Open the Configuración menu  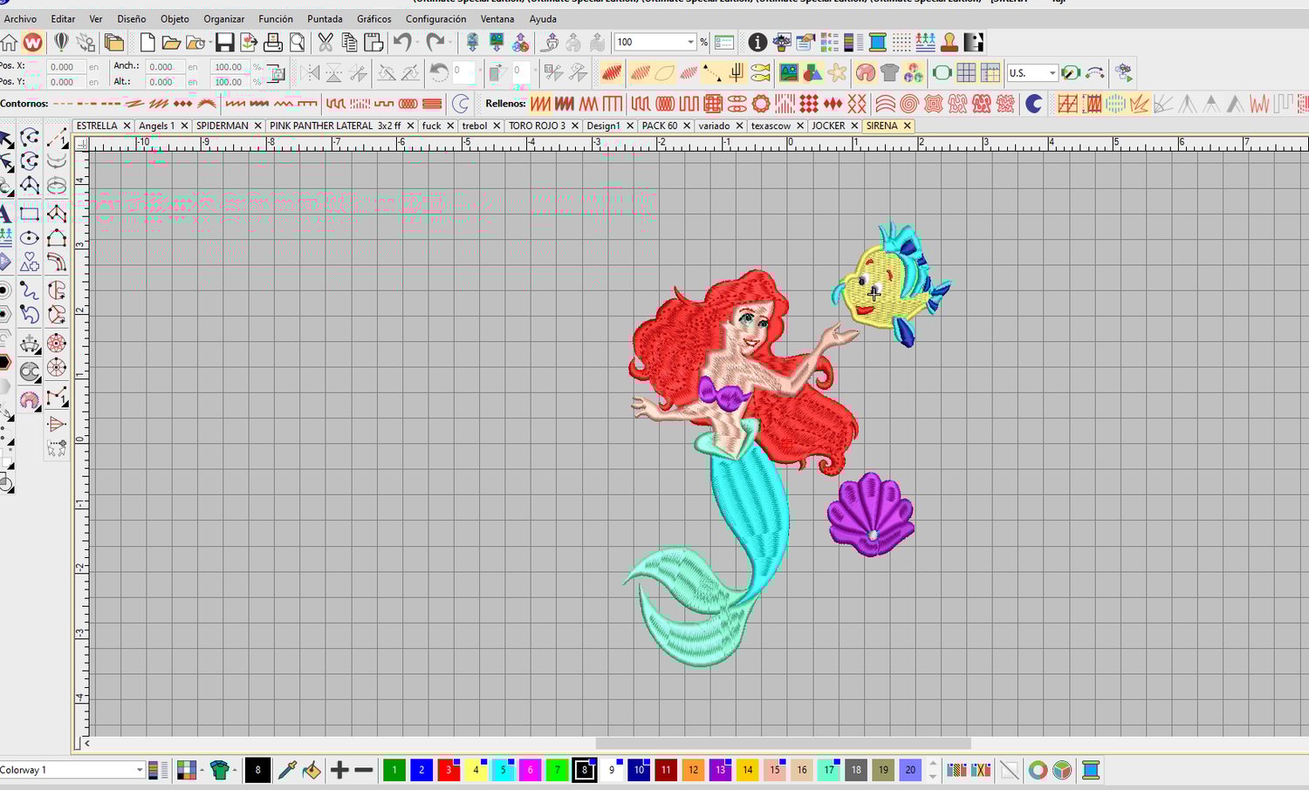435,18
